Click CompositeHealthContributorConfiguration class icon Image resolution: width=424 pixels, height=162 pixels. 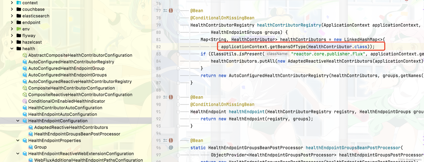(x=25, y=88)
